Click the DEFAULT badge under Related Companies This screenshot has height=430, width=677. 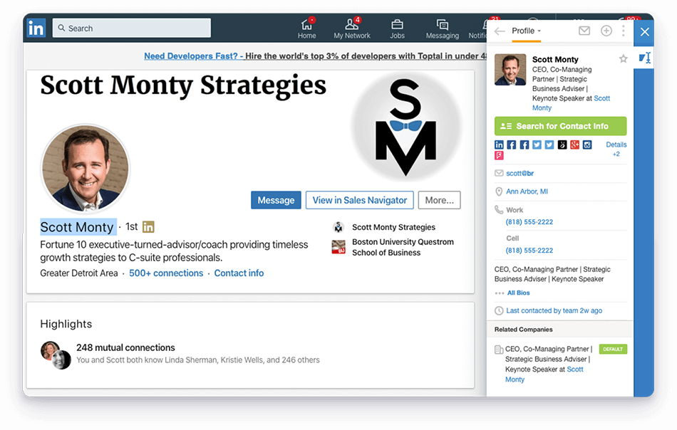click(613, 349)
